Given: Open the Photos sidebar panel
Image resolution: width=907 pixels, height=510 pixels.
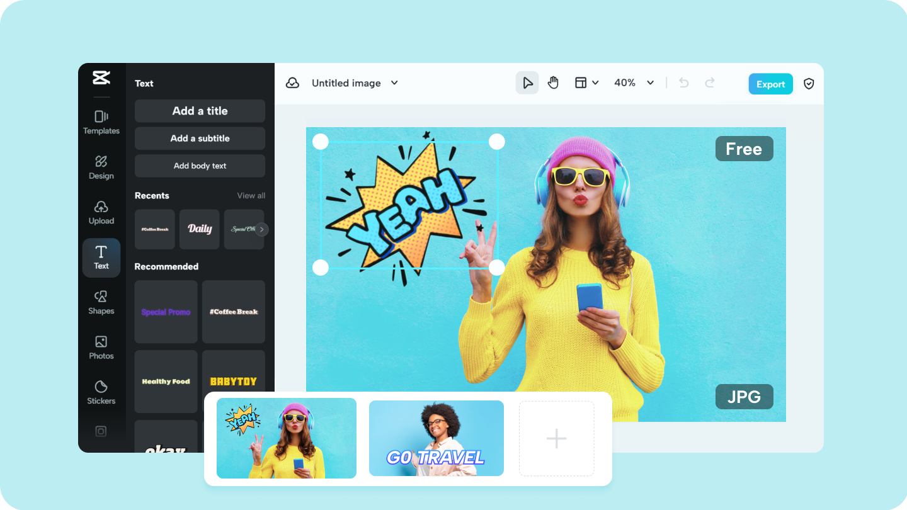Looking at the screenshot, I should tap(101, 348).
